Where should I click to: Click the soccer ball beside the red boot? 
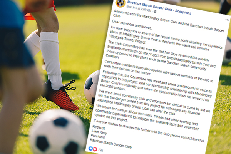(92, 87)
